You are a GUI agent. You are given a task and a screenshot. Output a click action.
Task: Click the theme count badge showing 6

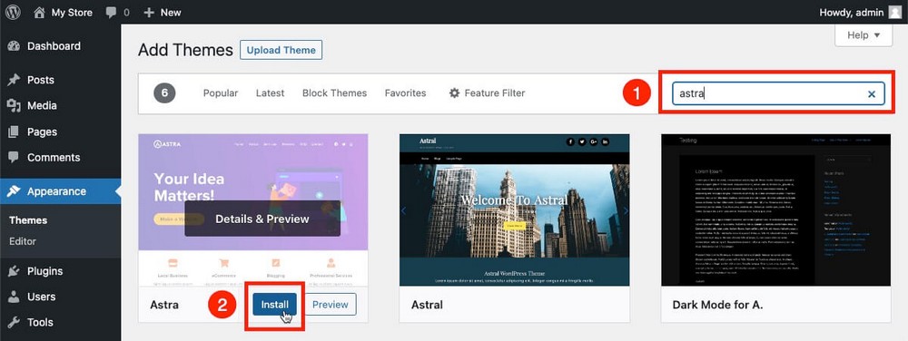pyautogui.click(x=164, y=93)
